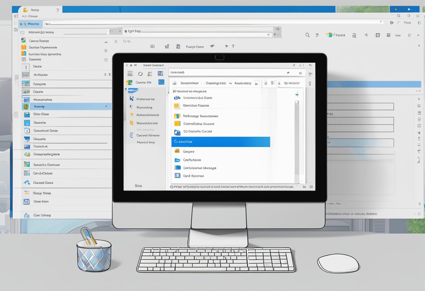Click the blue folder icon in monitor list
The image size is (425, 291).
(177, 132)
